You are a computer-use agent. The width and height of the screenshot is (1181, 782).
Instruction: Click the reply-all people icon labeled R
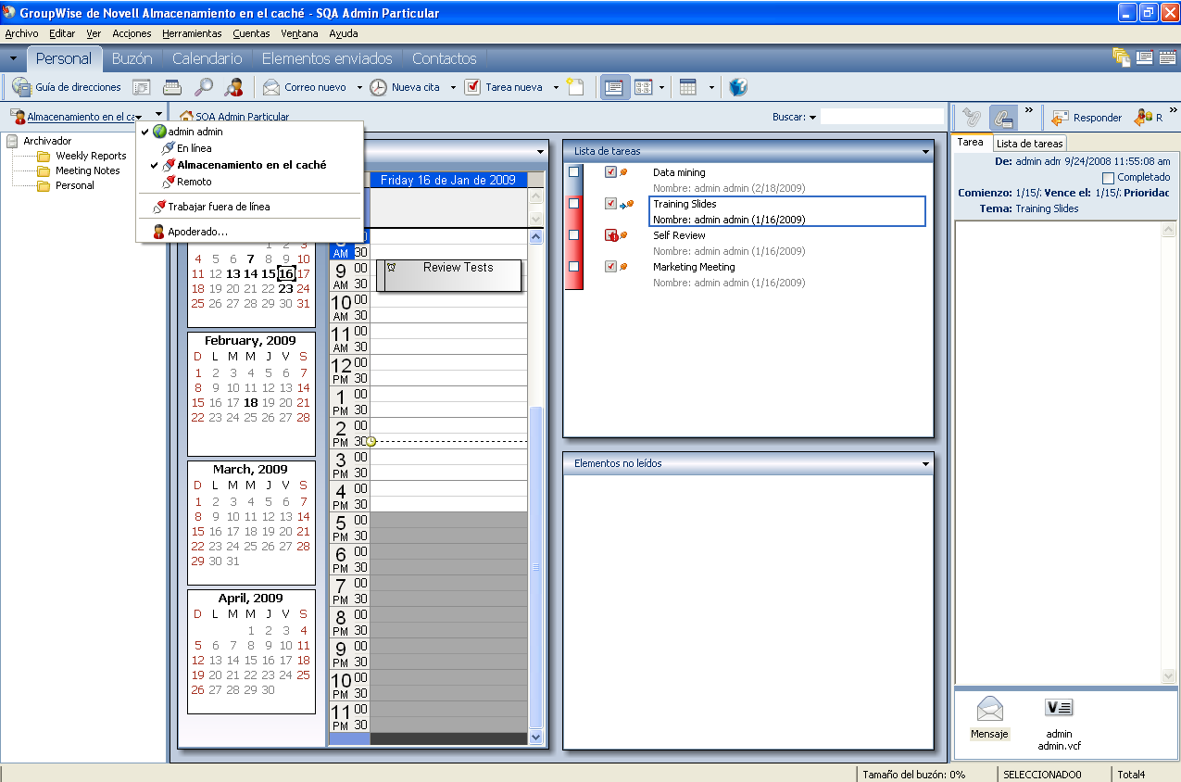click(x=1149, y=118)
